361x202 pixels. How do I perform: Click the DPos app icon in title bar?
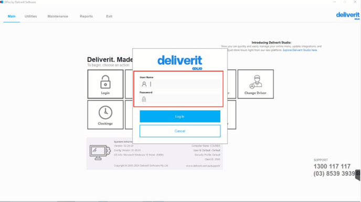tap(2, 2)
